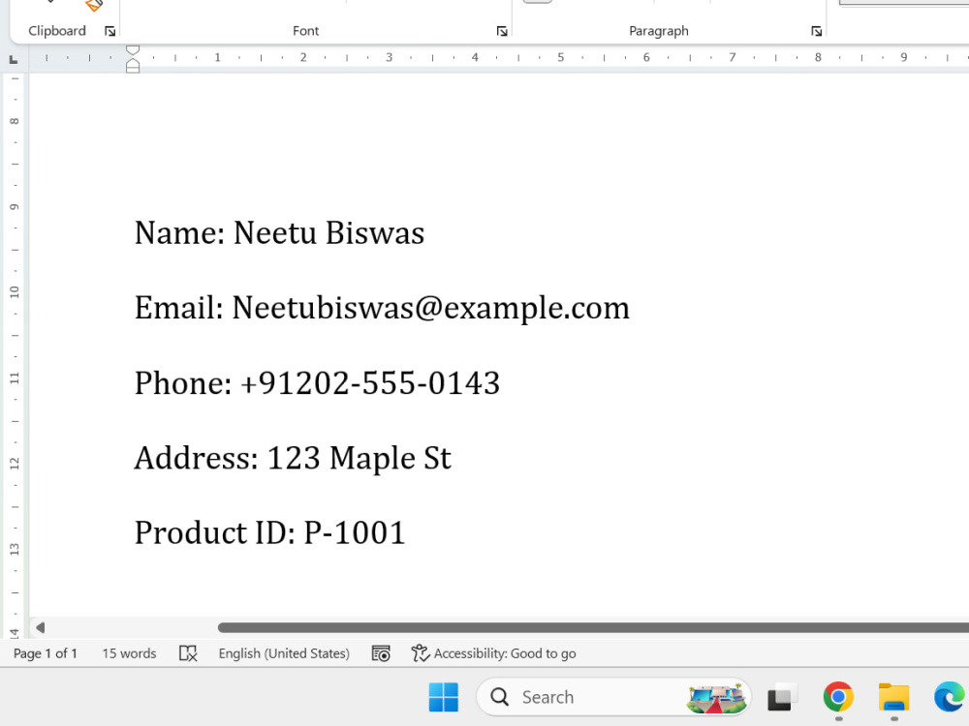Screen dimensions: 969x726
Task: Open Task View on the taskbar
Action: (781, 698)
